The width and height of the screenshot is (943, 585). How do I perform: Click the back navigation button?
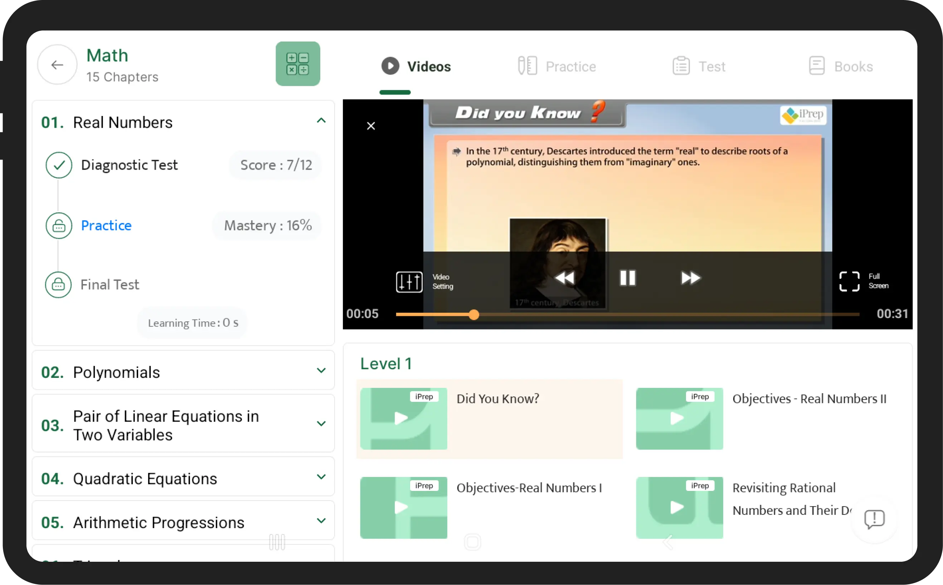[x=57, y=65]
